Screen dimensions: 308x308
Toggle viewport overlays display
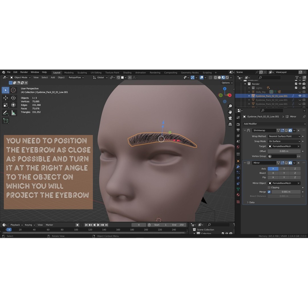tap(202, 78)
